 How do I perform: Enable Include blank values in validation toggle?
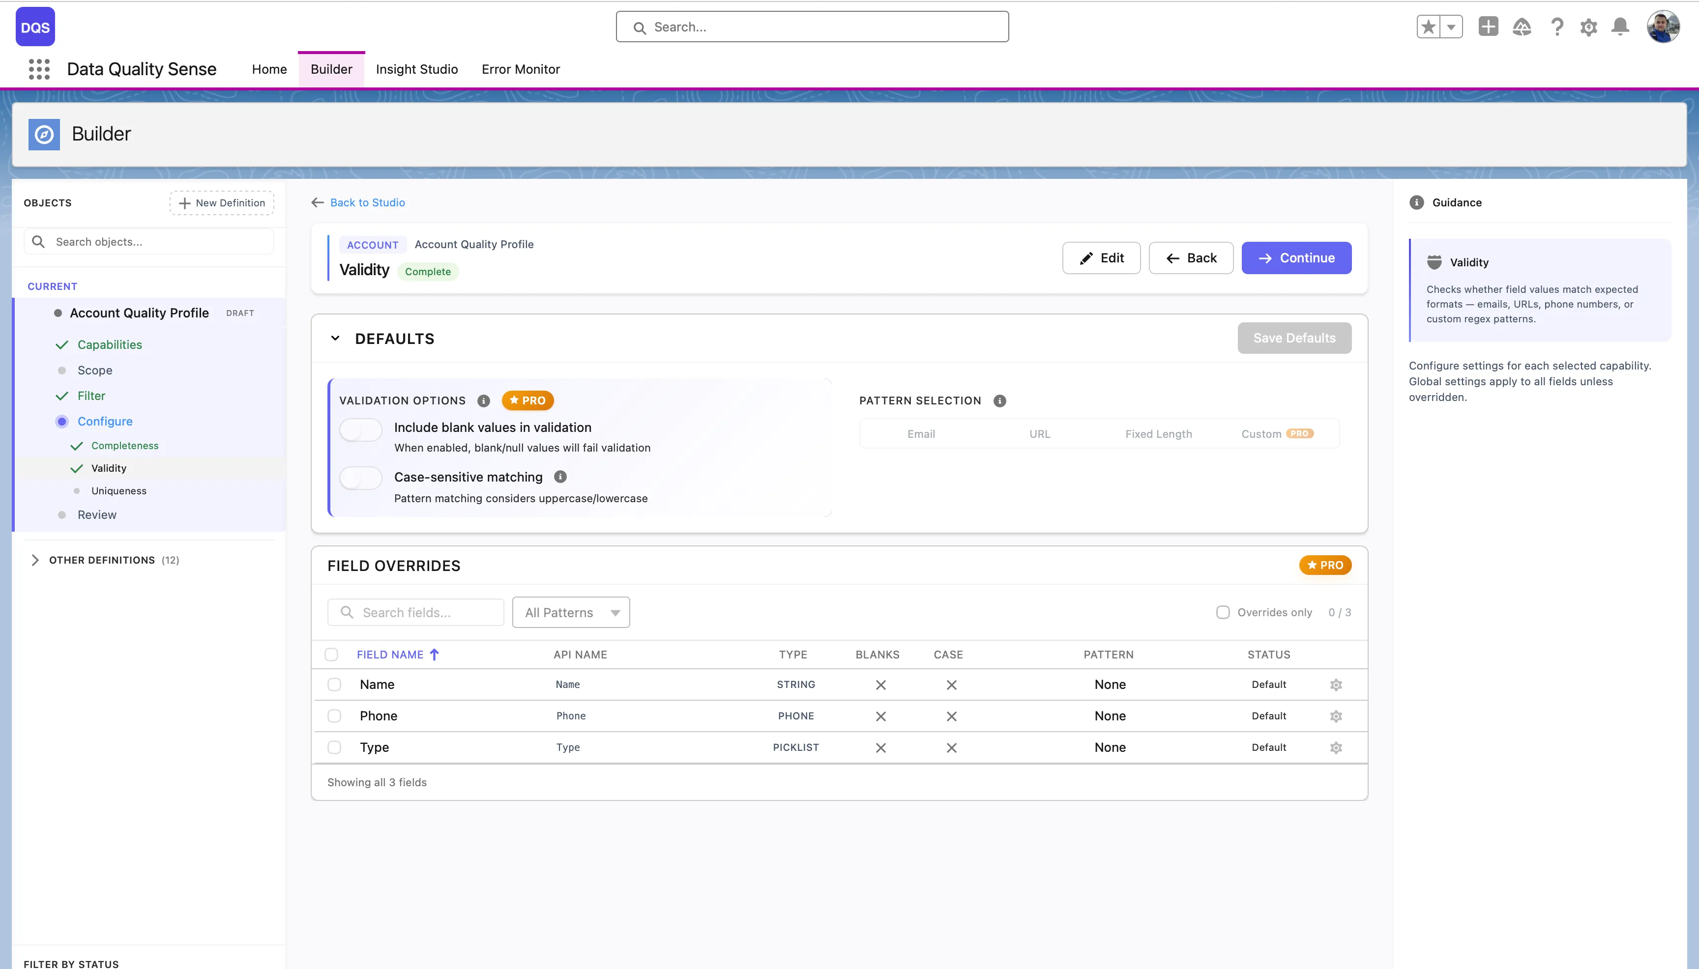tap(361, 430)
